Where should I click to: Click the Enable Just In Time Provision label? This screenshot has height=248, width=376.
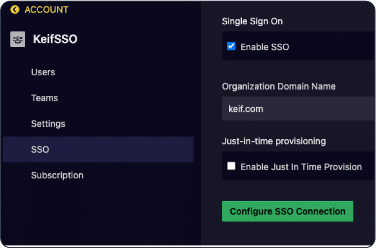(301, 167)
